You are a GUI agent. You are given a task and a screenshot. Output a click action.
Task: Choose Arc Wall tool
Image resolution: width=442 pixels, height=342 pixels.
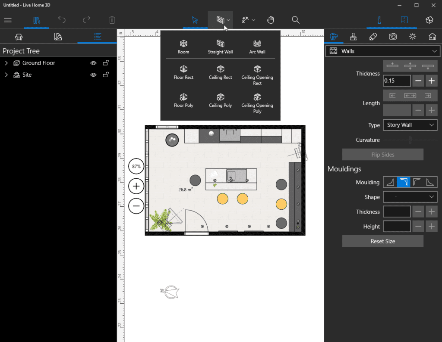257,47
